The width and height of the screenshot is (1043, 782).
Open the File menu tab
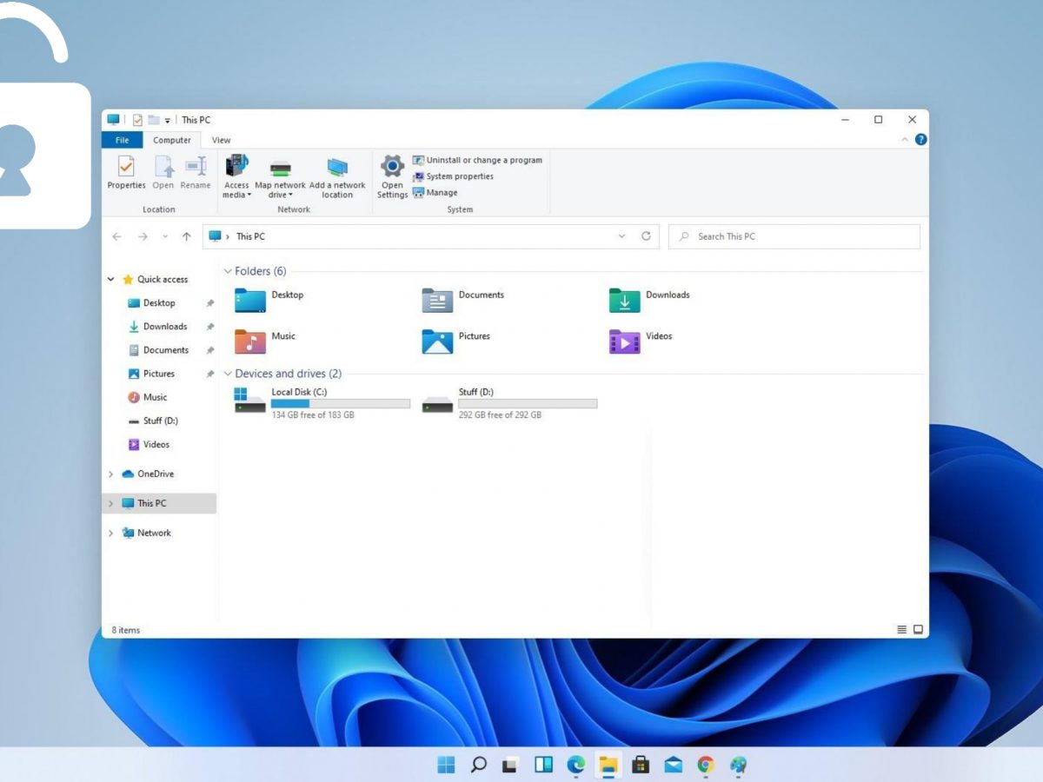122,140
